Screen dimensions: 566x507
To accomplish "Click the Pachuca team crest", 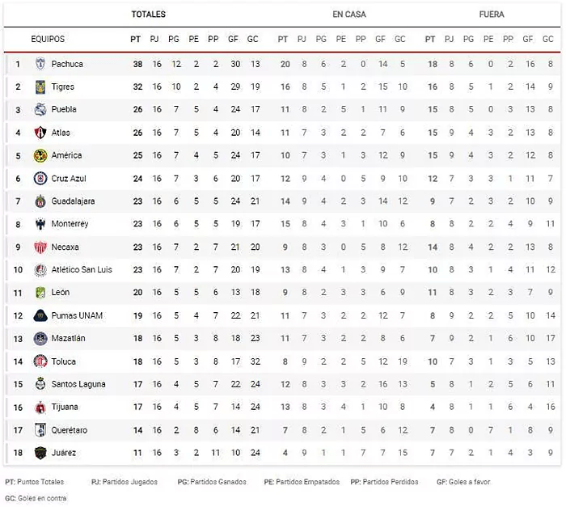I will (x=40, y=64).
